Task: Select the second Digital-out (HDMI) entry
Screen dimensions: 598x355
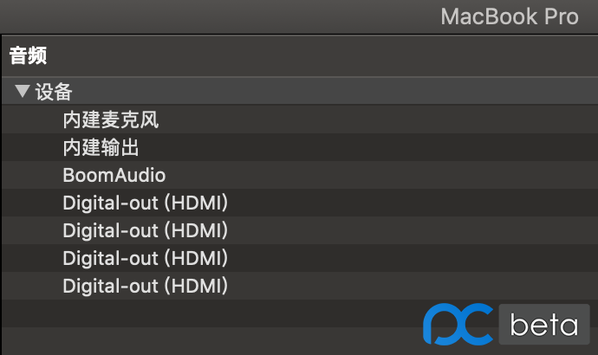Action: click(145, 231)
